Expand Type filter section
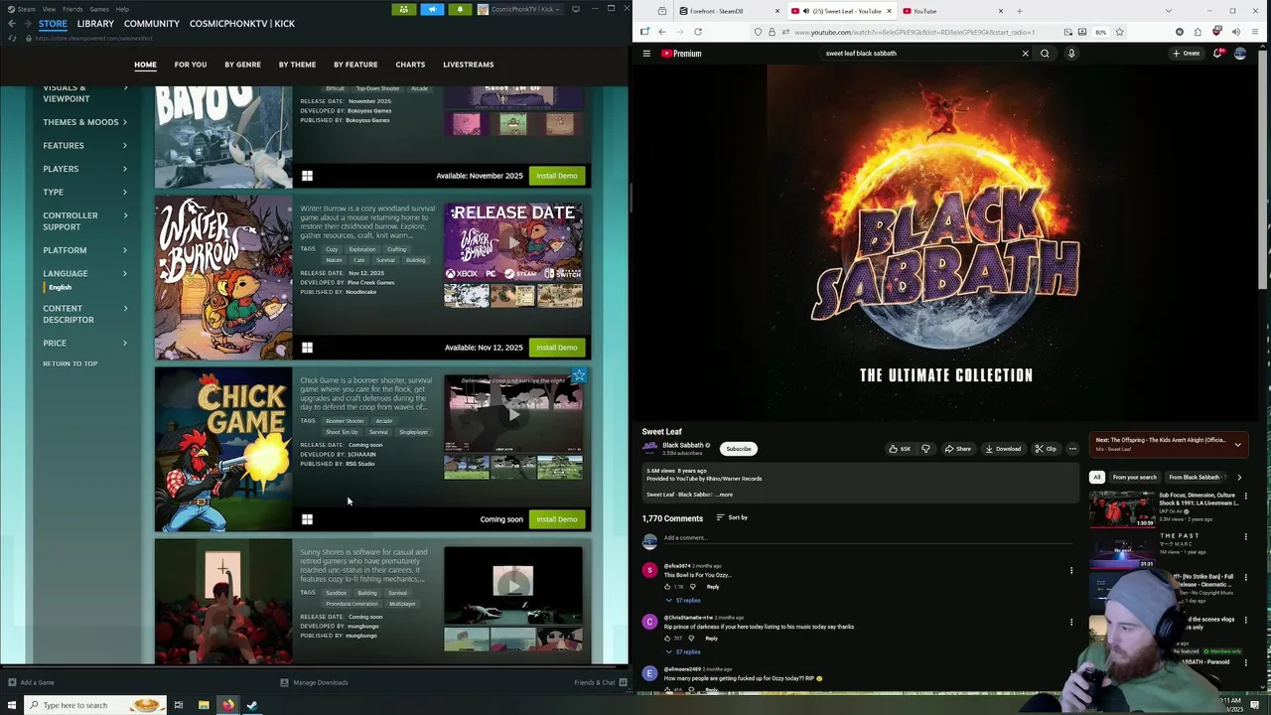Image resolution: width=1271 pixels, height=715 pixels. pyautogui.click(x=85, y=192)
